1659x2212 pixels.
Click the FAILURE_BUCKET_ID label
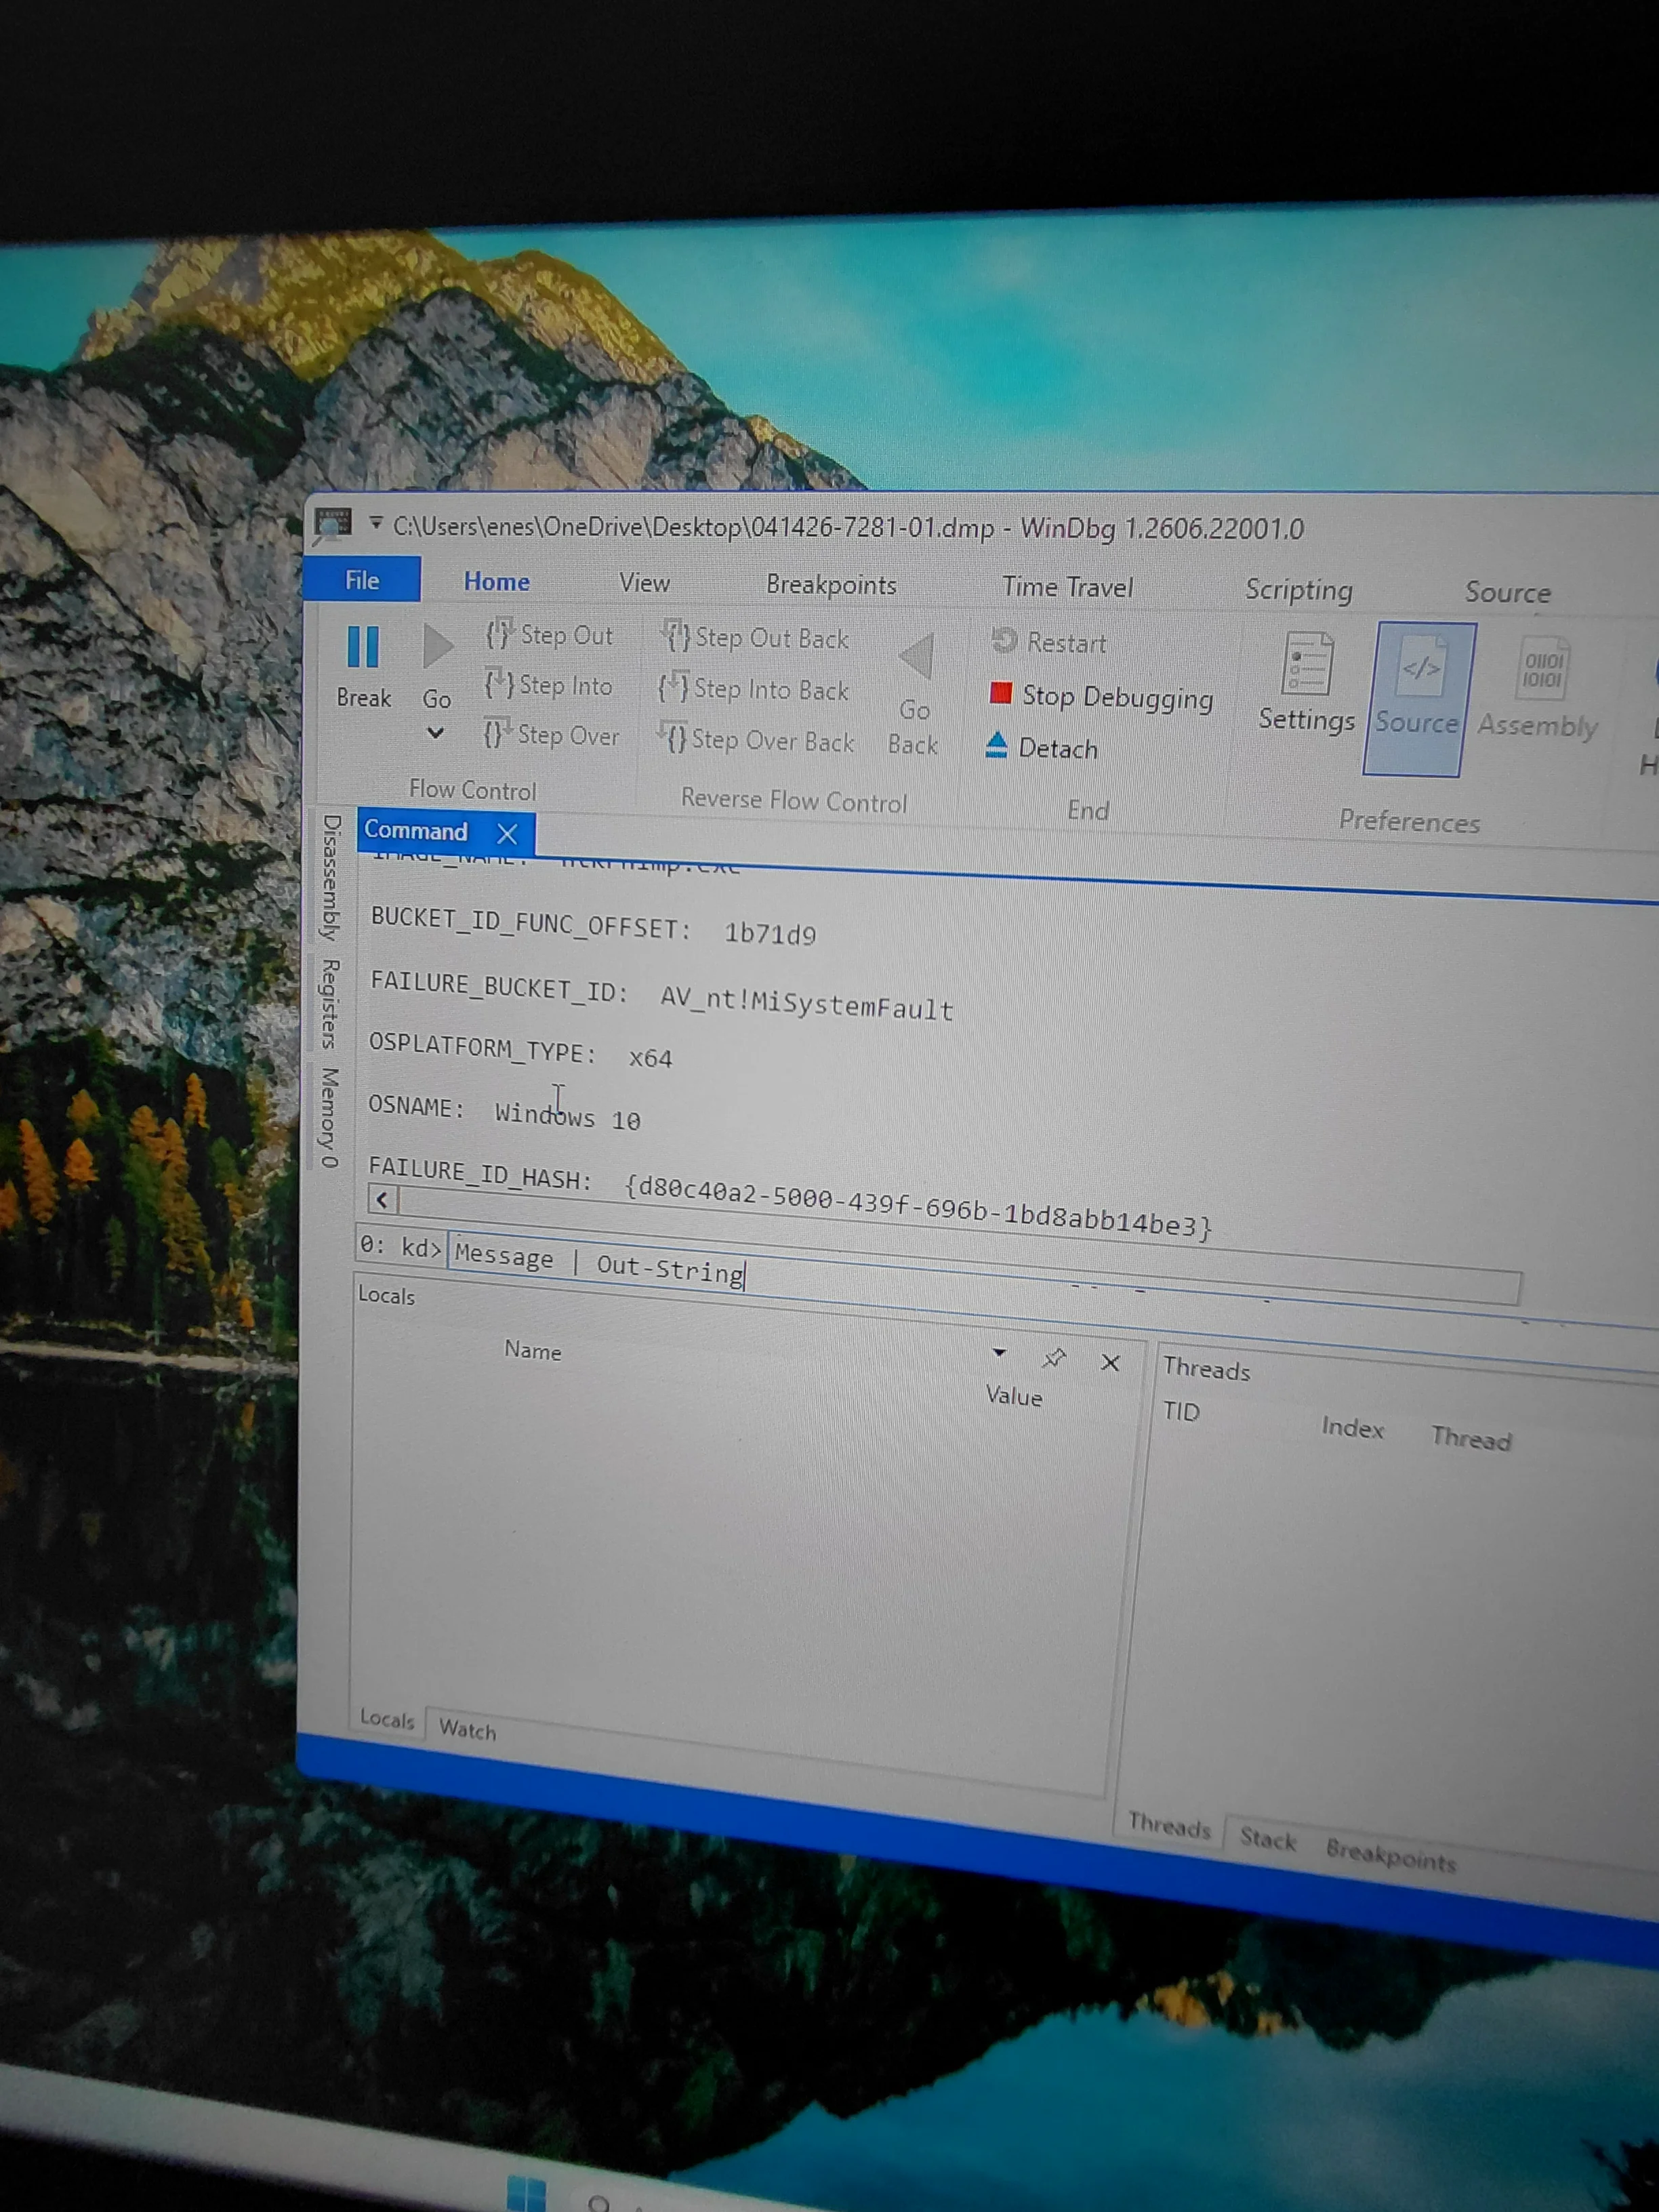coord(499,987)
